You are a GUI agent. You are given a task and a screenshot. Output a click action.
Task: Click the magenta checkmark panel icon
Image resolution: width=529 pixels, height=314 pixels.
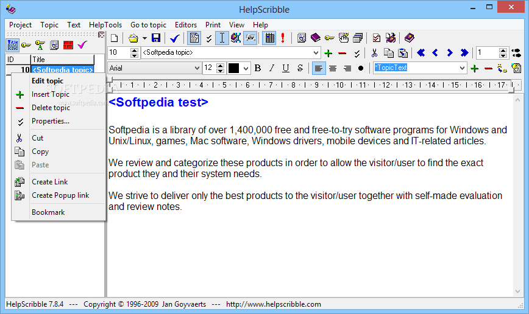coord(82,45)
